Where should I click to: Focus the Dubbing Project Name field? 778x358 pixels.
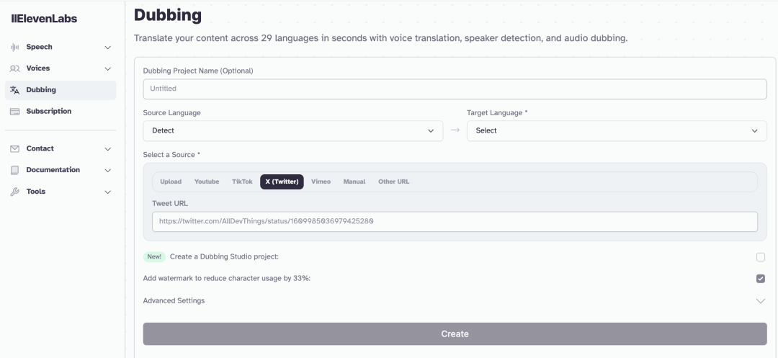(x=455, y=89)
